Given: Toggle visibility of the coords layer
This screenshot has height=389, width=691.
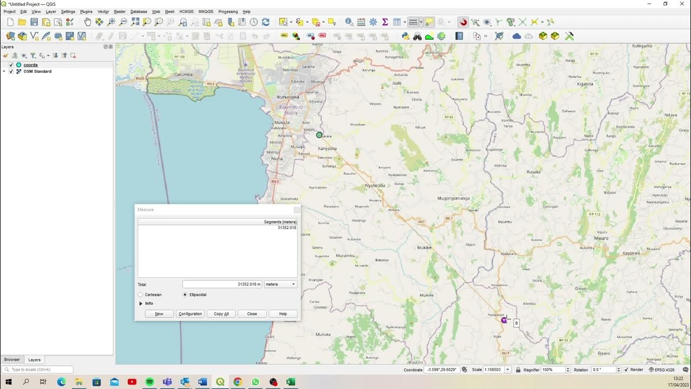Looking at the screenshot, I should (x=11, y=65).
